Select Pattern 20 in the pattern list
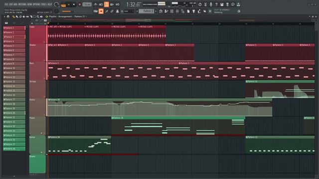Screen dimensions: 319x179 14,113
